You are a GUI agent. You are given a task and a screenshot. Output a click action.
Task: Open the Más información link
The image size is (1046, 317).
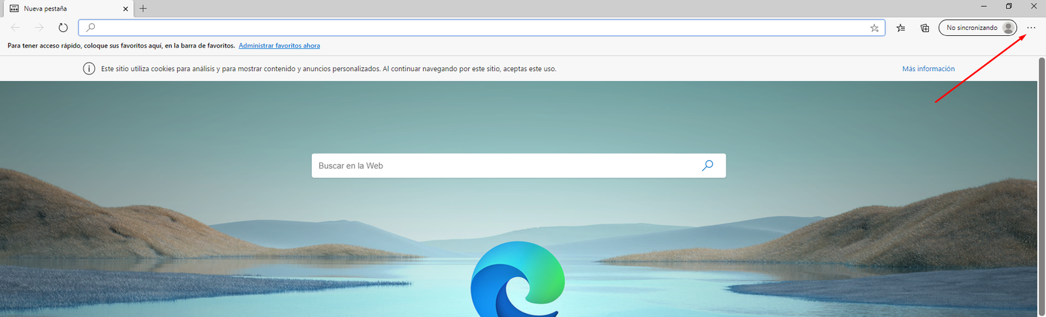coord(928,68)
